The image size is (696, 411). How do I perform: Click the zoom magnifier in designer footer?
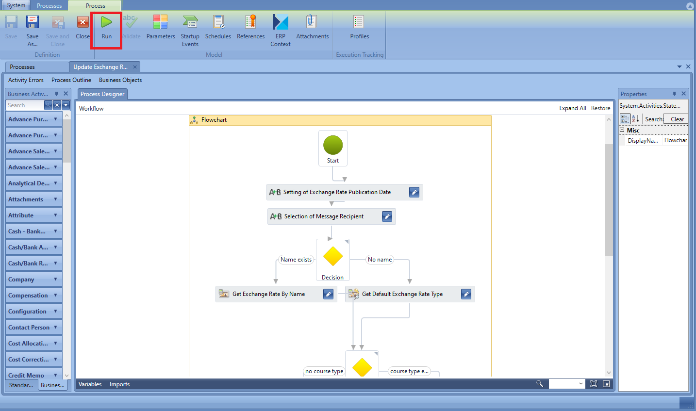point(539,384)
